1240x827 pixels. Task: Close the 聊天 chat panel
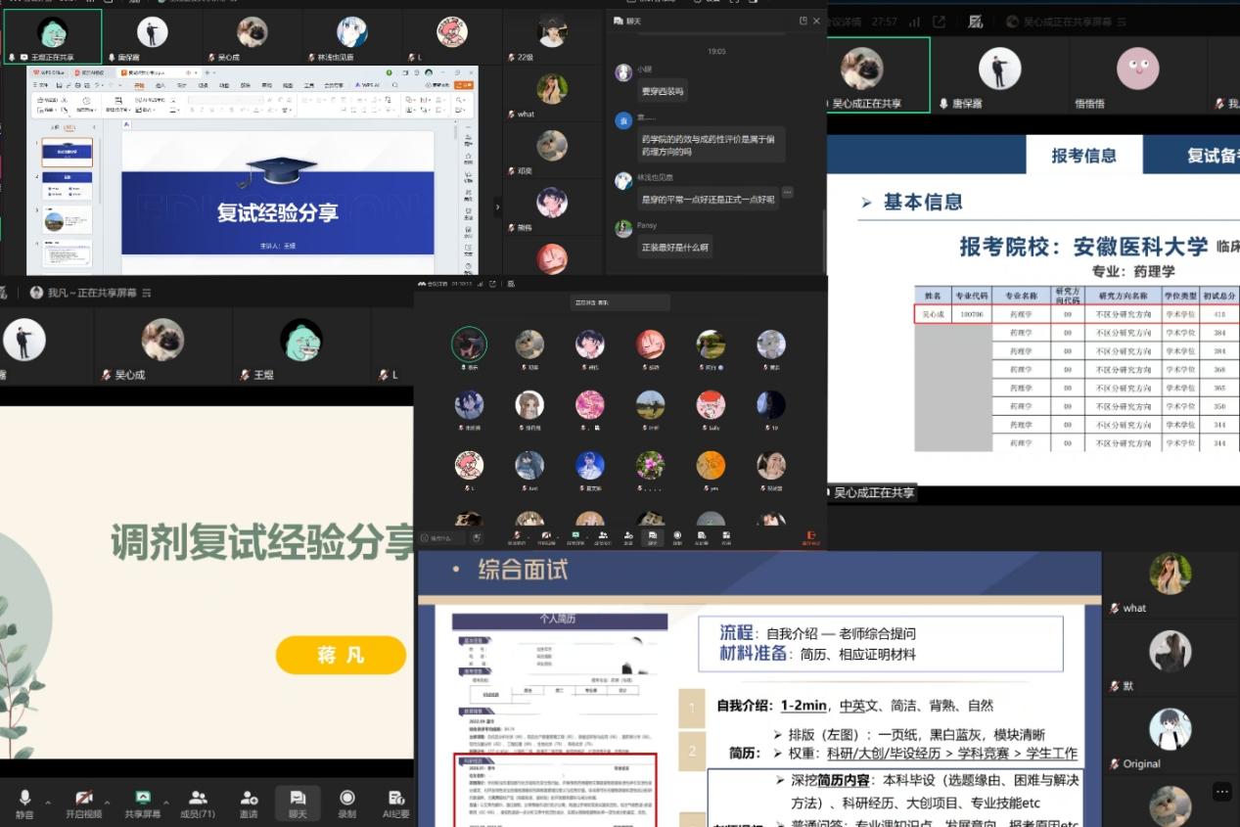(817, 21)
